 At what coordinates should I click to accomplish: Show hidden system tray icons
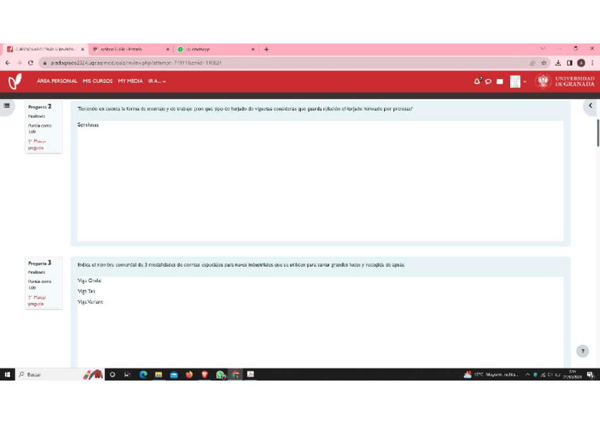pos(527,374)
